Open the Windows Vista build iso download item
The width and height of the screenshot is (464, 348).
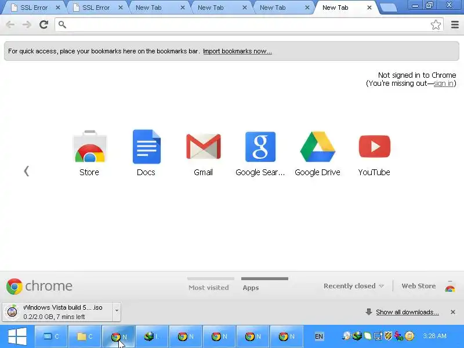point(57,312)
